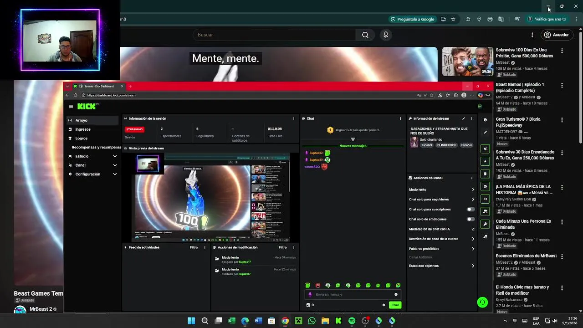Click the Envía un mensaje chat field
The width and height of the screenshot is (583, 328).
352,294
